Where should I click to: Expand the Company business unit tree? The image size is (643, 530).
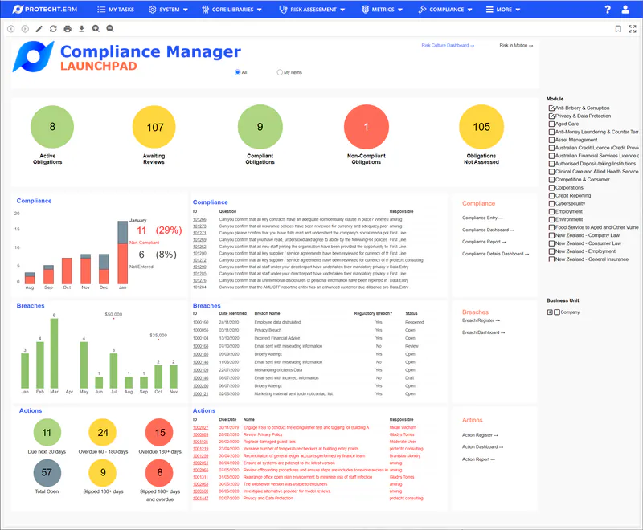(550, 312)
